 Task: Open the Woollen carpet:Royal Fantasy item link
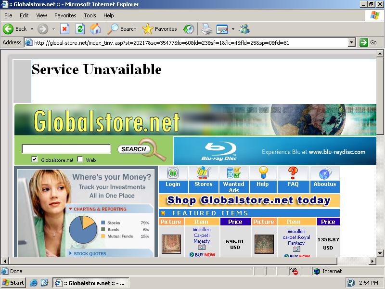[x=296, y=237]
